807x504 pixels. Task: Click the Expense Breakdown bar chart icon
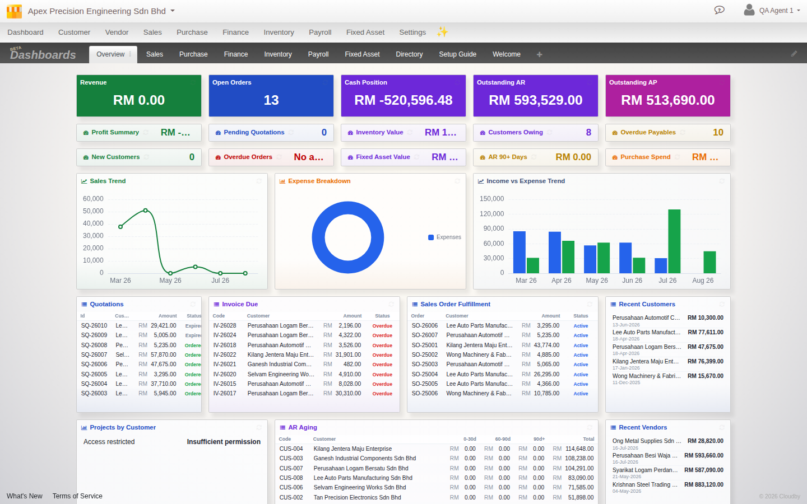(282, 181)
